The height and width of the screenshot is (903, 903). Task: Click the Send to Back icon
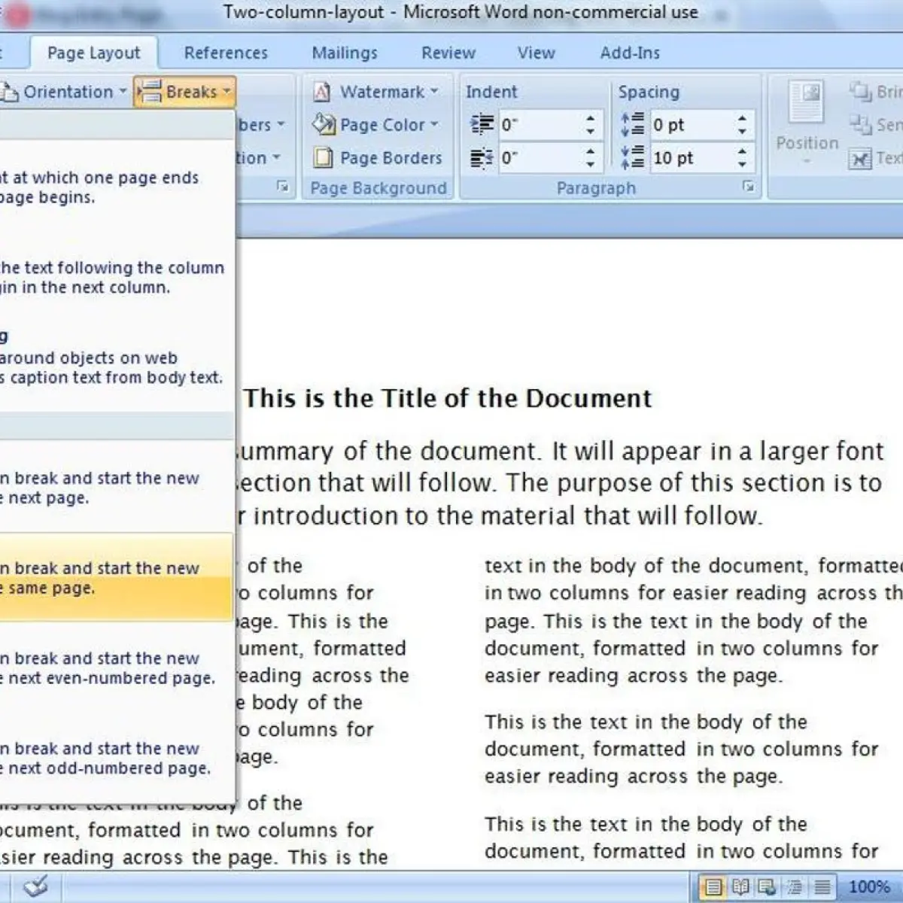pos(860,124)
